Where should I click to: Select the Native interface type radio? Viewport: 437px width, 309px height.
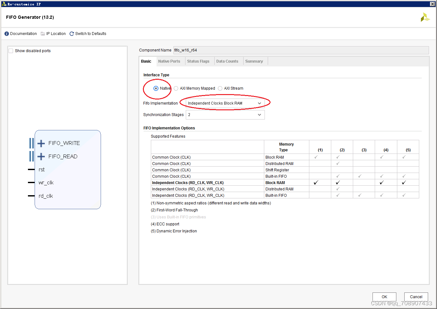pyautogui.click(x=156, y=88)
